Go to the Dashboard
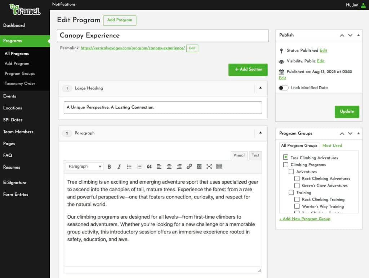 click(x=14, y=26)
